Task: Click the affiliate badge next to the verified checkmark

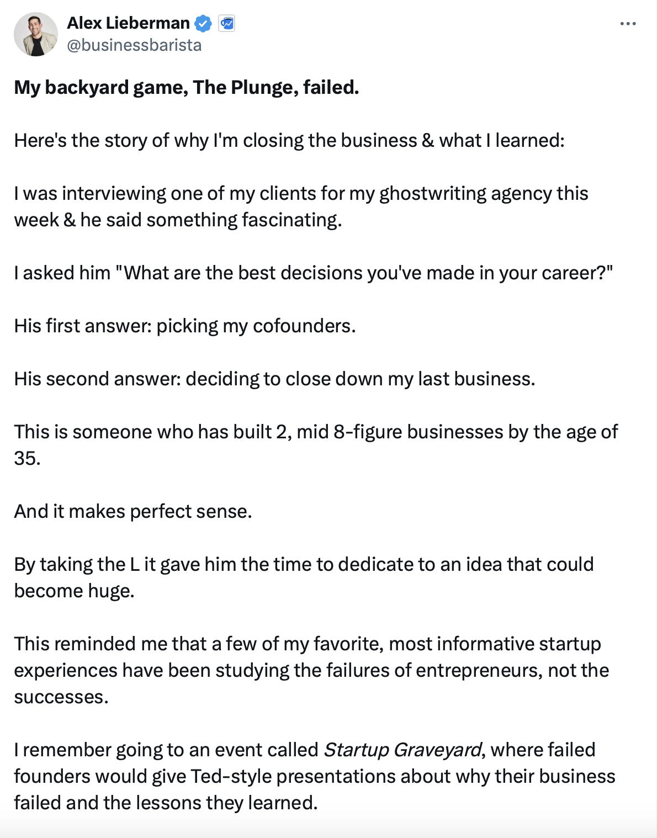Action: pos(226,24)
